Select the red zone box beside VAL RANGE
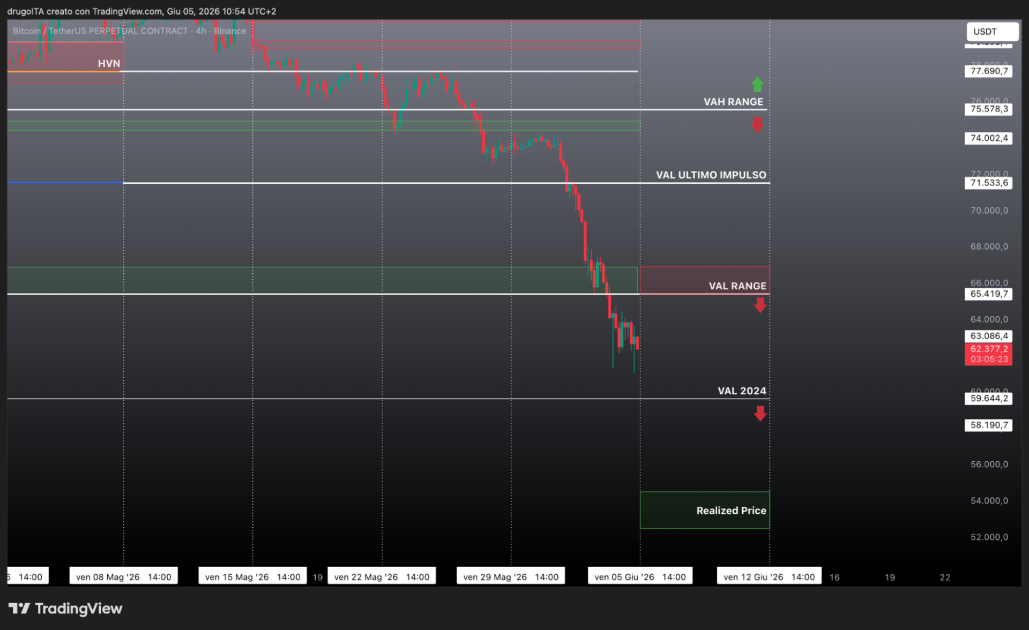 (x=705, y=280)
